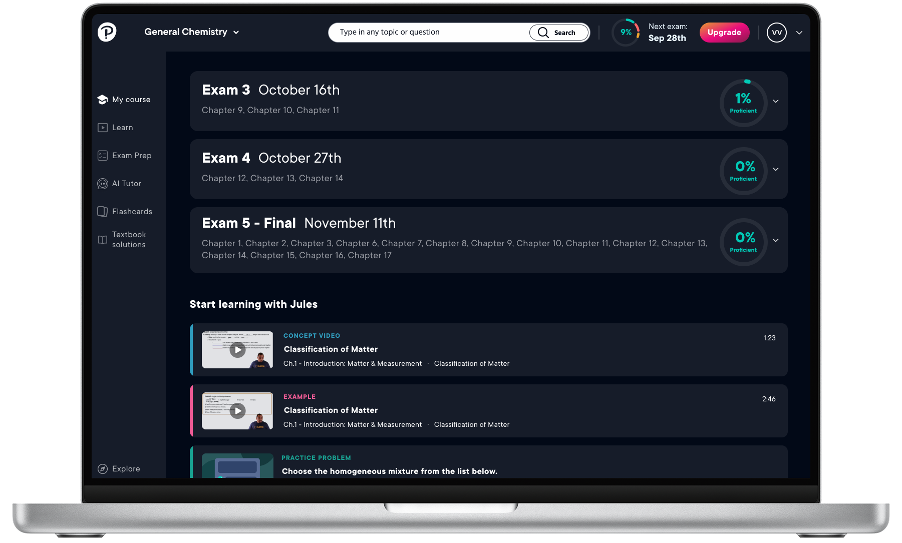Screen dimensions: 902x543
Task: Click the Upgrade button
Action: pos(724,33)
